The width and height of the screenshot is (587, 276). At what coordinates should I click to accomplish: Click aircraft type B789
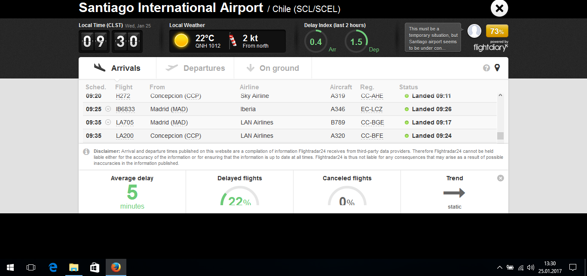338,122
